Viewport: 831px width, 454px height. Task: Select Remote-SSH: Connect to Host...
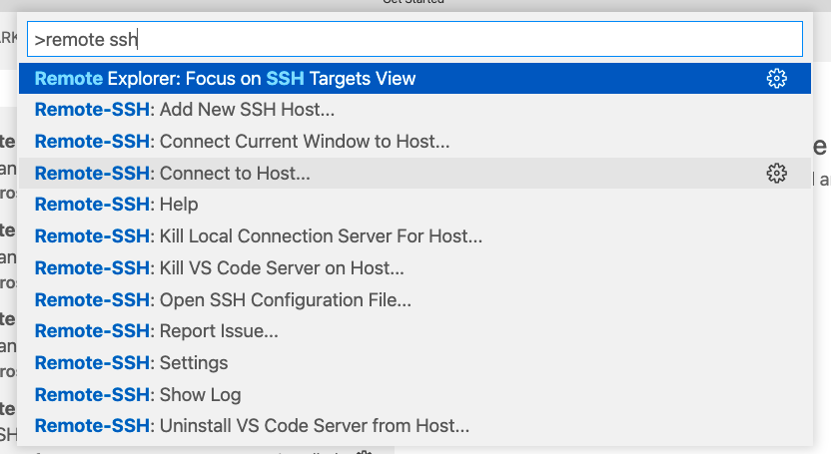click(x=415, y=173)
